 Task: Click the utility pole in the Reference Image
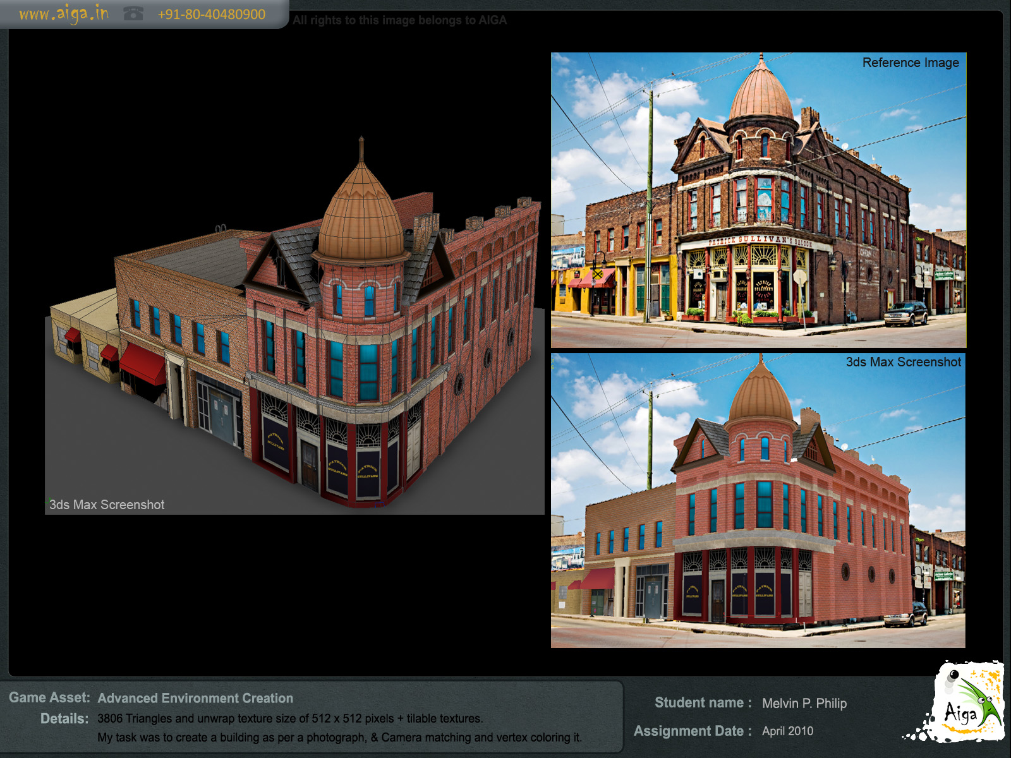coord(649,202)
